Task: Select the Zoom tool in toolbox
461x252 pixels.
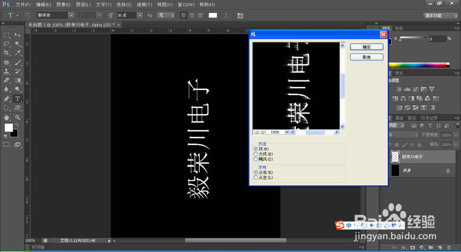Action: (x=18, y=118)
